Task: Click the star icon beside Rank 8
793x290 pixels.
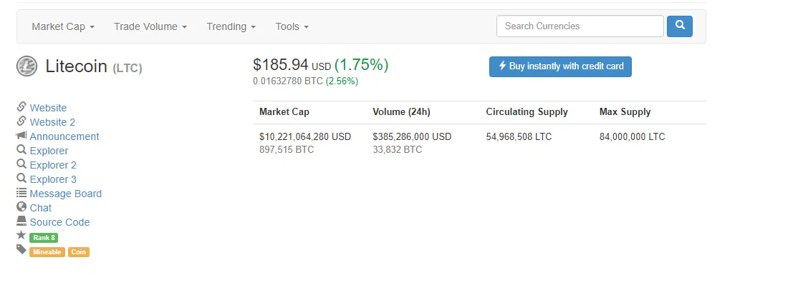Action: coord(21,235)
